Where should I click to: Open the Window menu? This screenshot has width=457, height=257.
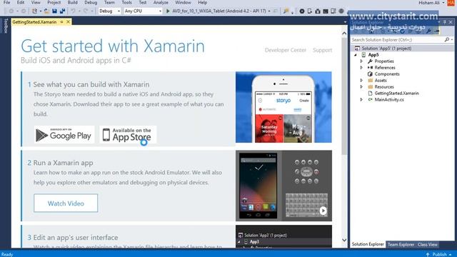[183, 3]
